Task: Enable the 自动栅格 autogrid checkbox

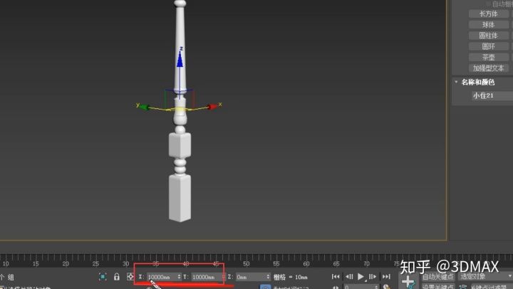Action: pyautogui.click(x=488, y=4)
